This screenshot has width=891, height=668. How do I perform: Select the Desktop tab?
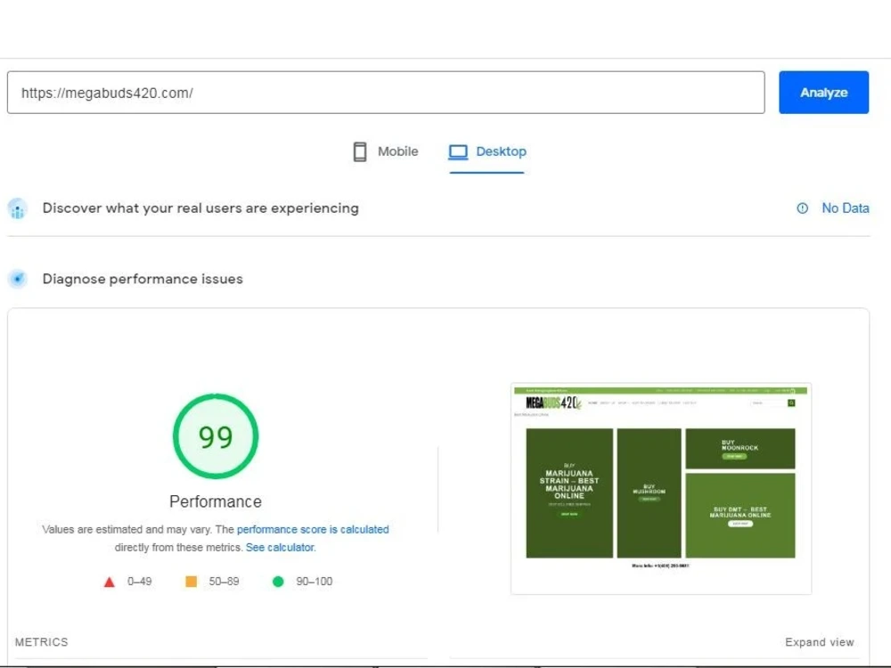click(487, 151)
